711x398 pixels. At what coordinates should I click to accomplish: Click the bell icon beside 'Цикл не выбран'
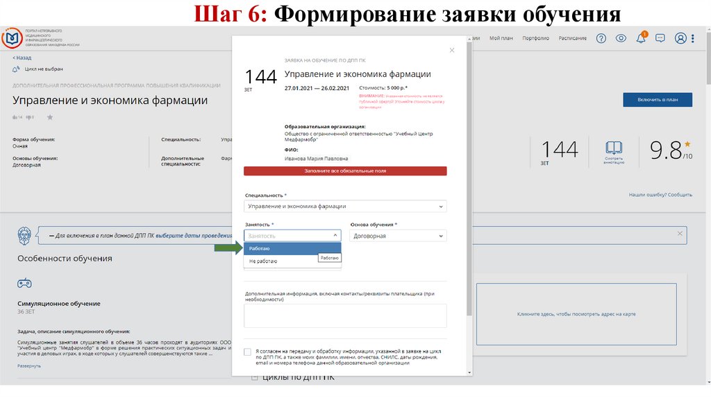click(17, 69)
